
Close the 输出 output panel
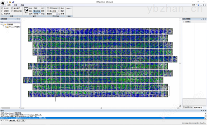click(206, 111)
